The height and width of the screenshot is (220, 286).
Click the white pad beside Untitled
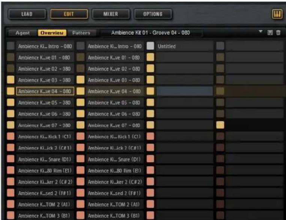pos(150,46)
